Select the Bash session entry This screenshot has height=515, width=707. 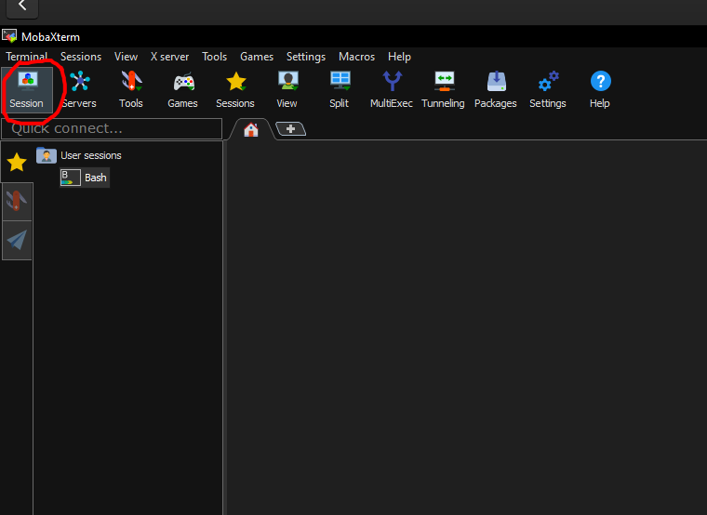point(95,178)
